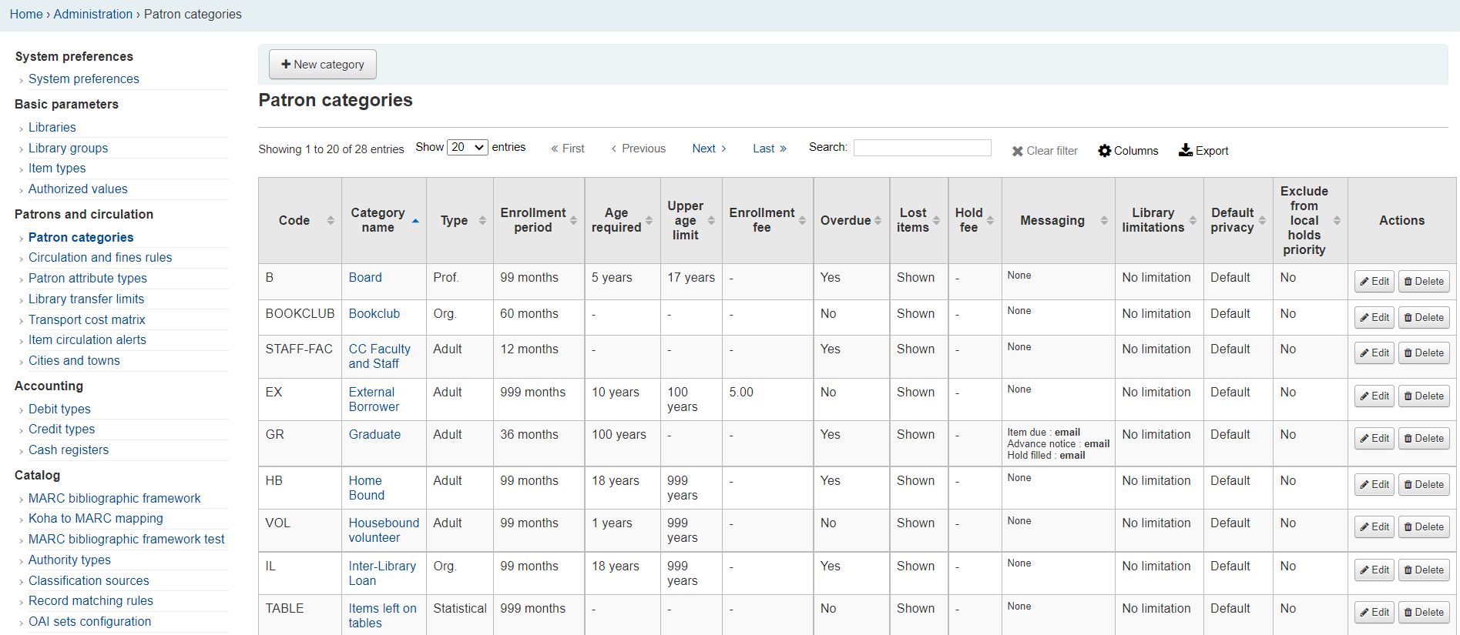Sort by Age required sort arrows

[x=649, y=220]
